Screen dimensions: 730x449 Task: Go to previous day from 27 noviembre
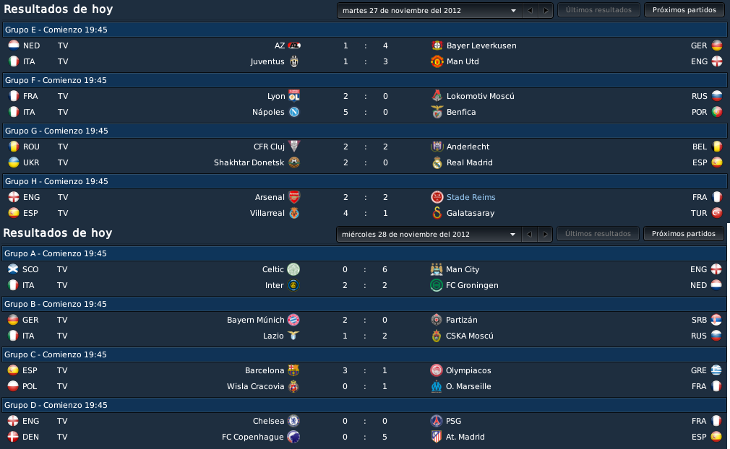[530, 10]
